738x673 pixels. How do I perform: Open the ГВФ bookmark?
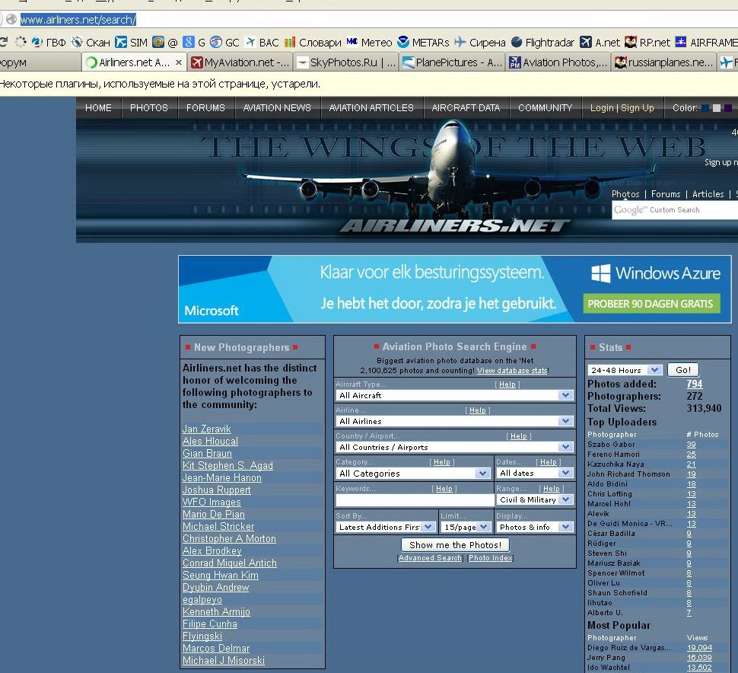tap(49, 43)
